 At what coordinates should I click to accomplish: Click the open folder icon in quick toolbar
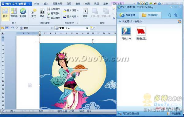[2, 28]
